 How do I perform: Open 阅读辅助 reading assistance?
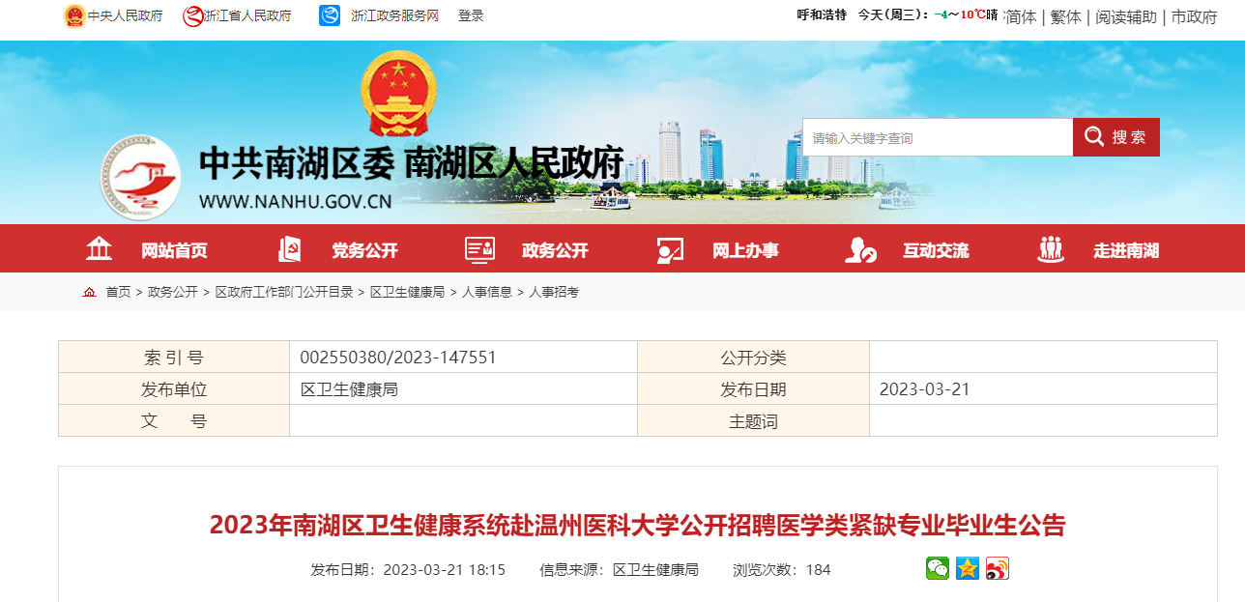coord(1126,16)
